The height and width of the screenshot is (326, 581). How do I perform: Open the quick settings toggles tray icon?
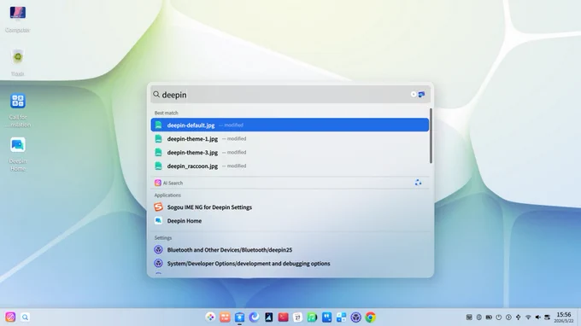pyautogui.click(x=548, y=317)
